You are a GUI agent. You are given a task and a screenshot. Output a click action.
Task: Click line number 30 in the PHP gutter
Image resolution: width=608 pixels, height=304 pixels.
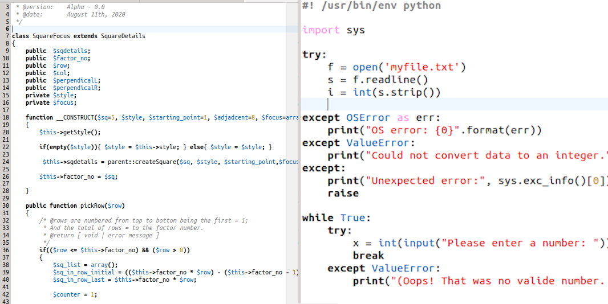6,206
